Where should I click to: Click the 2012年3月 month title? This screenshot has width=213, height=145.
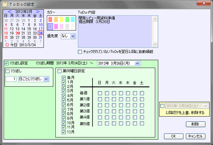coord(24,12)
